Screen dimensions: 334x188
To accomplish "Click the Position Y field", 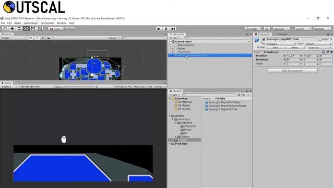I will click(309, 56).
